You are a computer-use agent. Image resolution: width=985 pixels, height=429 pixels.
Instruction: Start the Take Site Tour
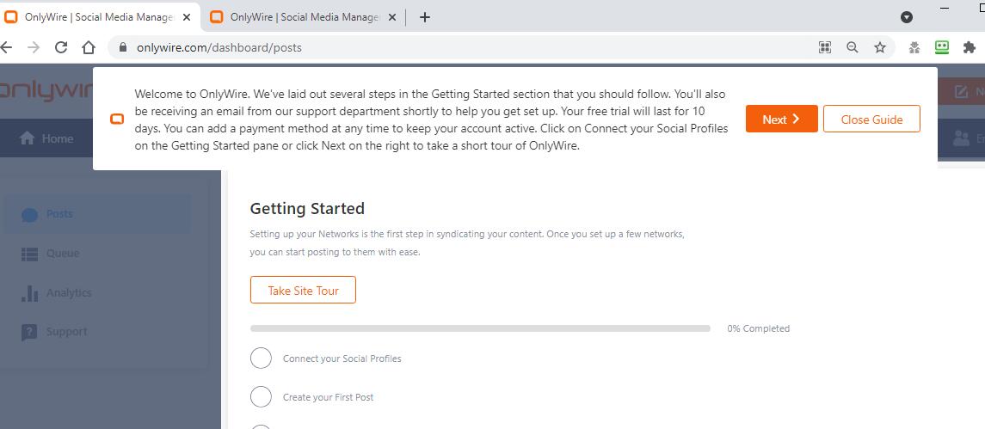303,291
